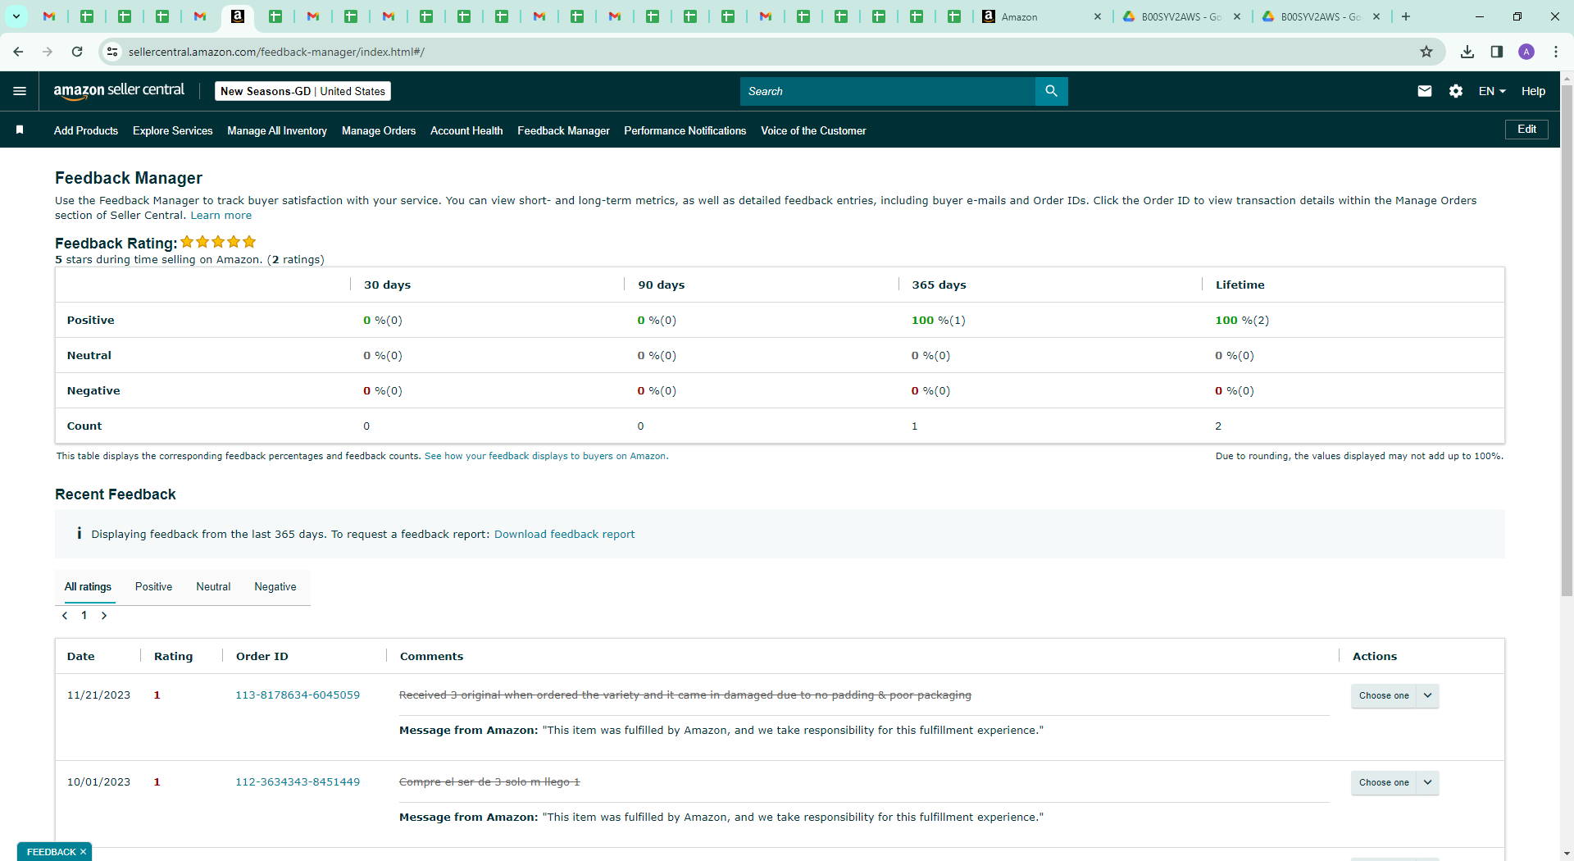
Task: Open the settings gear icon
Action: [1456, 91]
